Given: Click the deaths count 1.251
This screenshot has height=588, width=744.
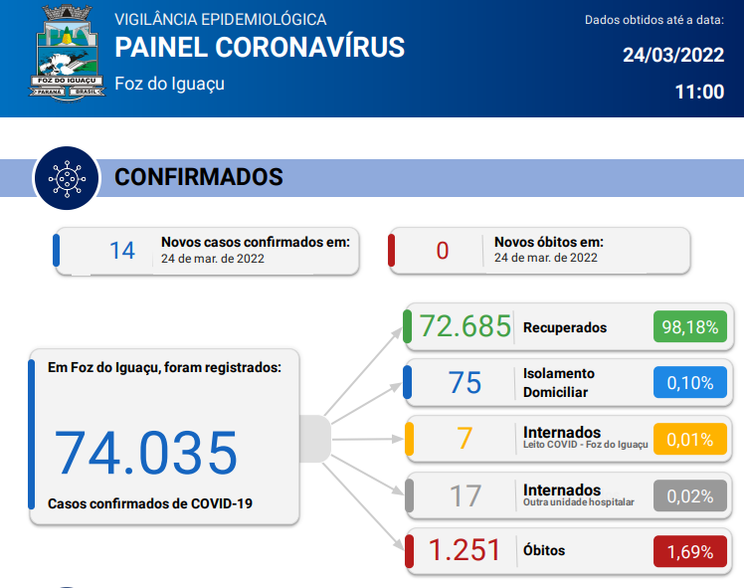Looking at the screenshot, I should (x=465, y=550).
